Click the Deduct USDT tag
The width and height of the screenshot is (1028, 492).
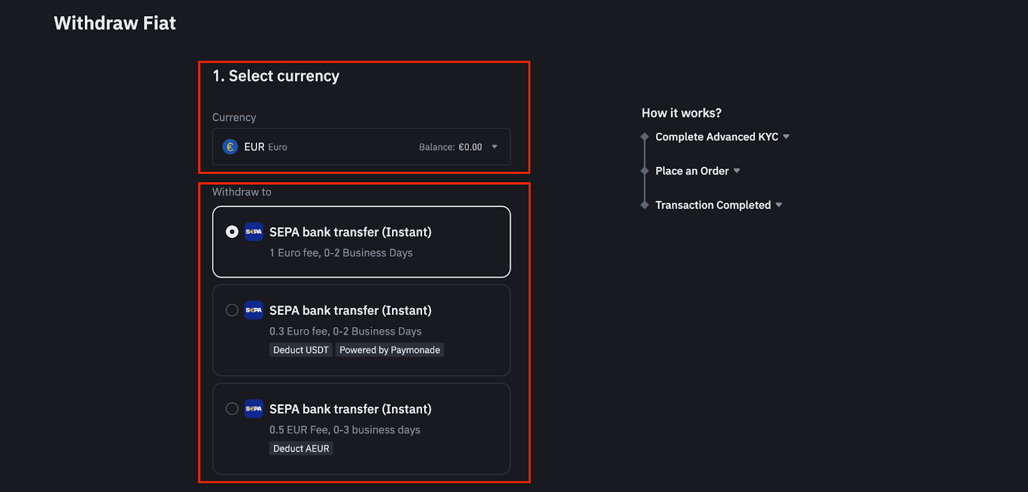(301, 350)
